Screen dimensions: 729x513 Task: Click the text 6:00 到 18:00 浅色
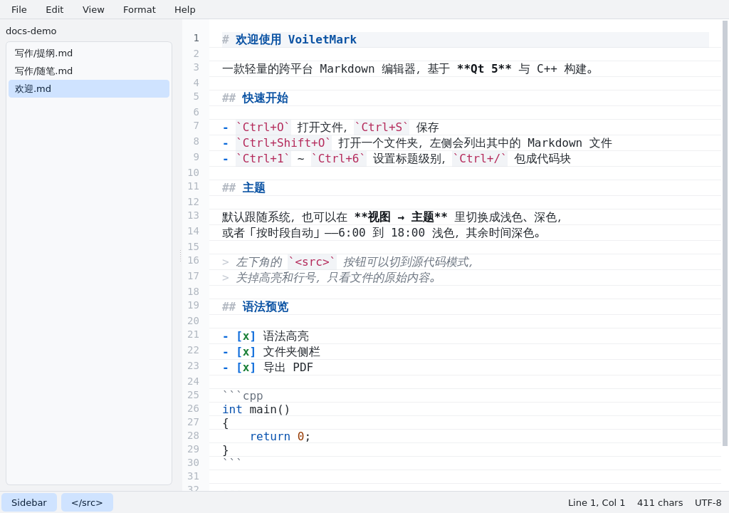pos(397,233)
